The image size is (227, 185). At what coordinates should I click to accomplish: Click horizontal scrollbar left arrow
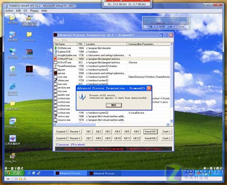[55, 124]
